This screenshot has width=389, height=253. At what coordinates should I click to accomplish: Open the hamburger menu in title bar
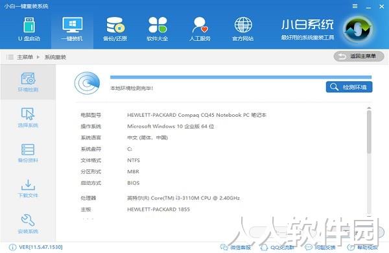[x=355, y=6]
